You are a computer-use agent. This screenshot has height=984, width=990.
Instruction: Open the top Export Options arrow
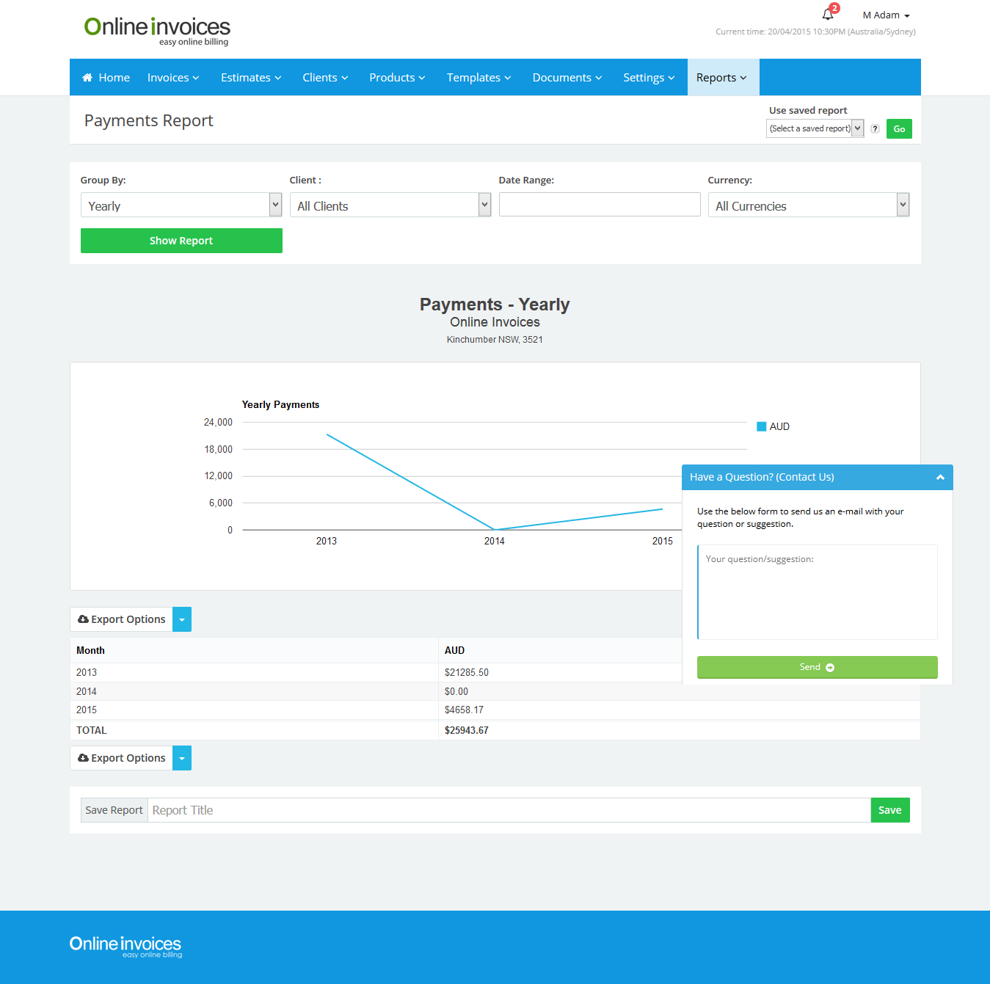pos(182,619)
